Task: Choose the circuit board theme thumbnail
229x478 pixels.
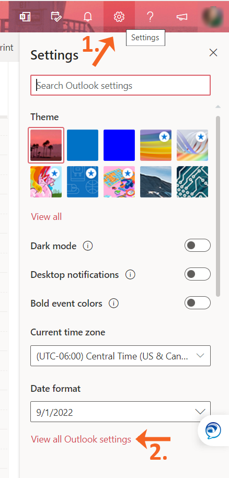Action: [x=192, y=182]
